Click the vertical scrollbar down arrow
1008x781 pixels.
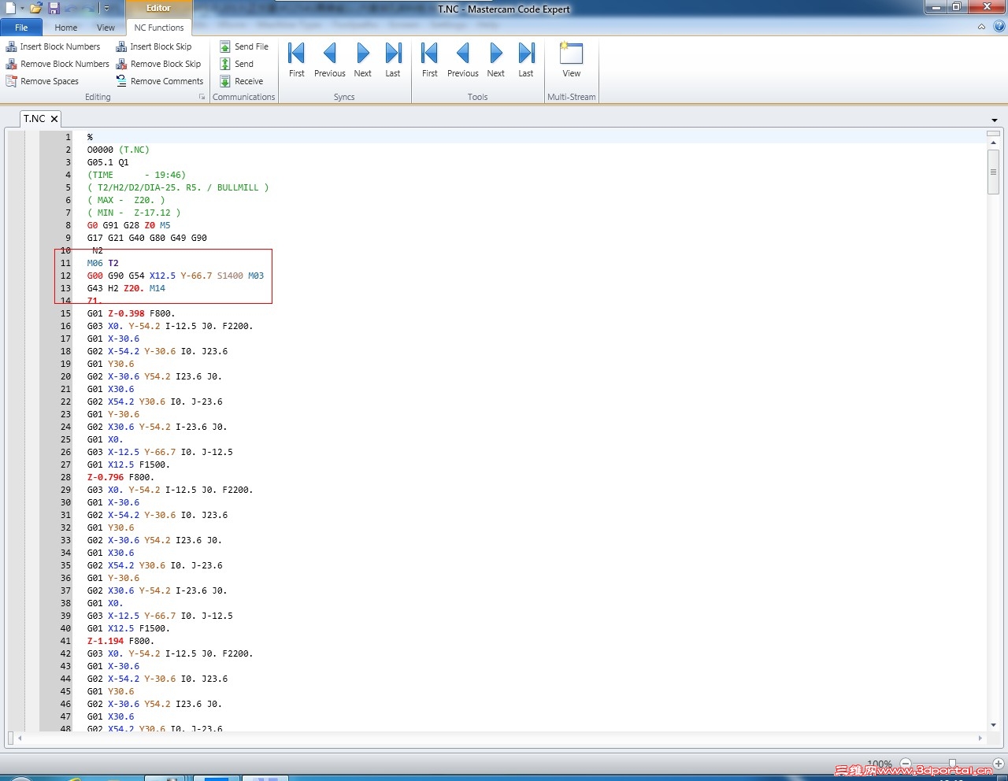point(993,725)
